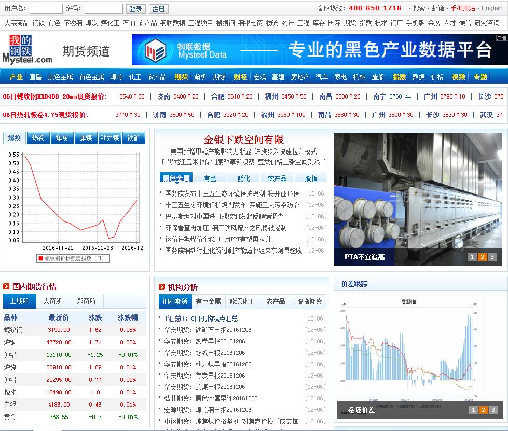The image size is (508, 431).
Task: Focus the 密码 password field
Action: tap(104, 9)
